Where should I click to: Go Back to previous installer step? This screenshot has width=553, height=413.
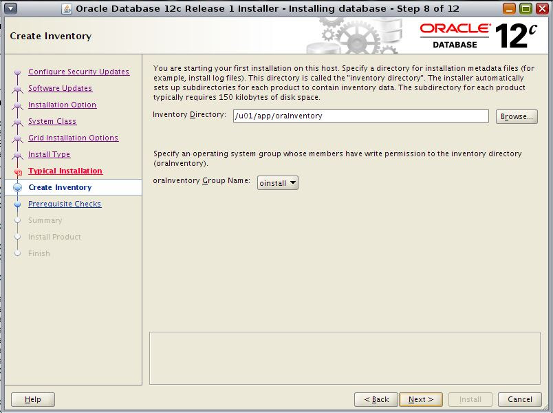click(x=376, y=400)
